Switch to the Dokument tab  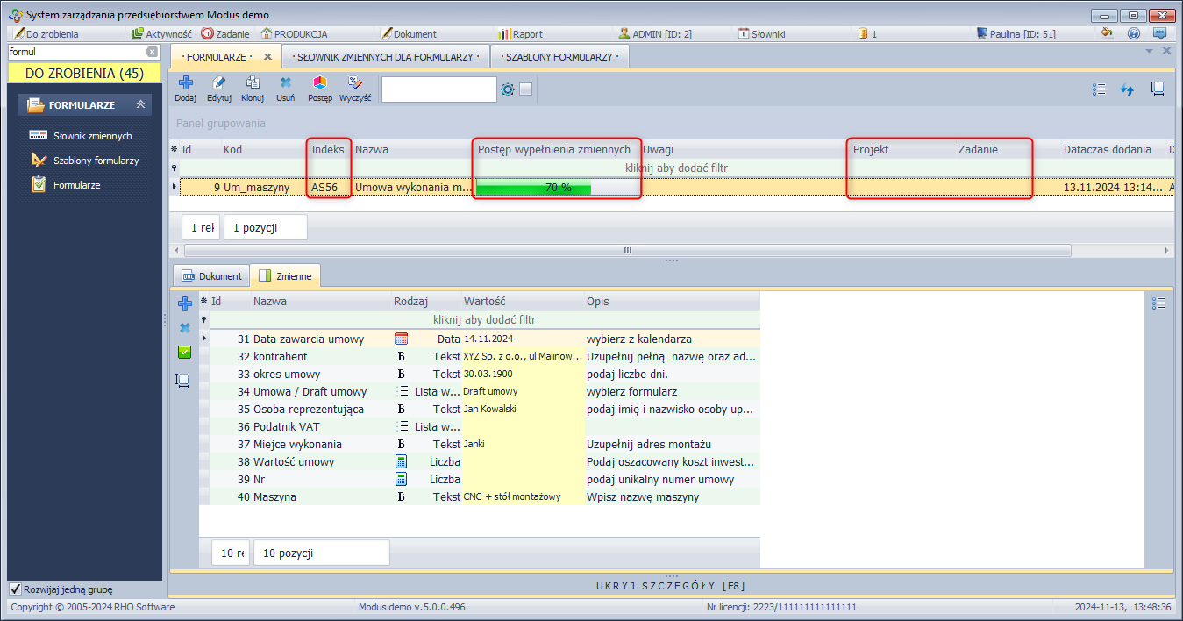[x=211, y=276]
